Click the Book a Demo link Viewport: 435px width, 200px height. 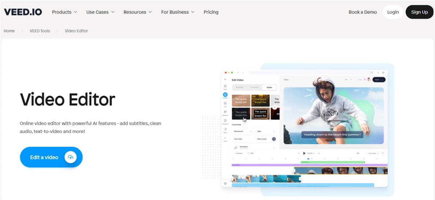coord(363,12)
